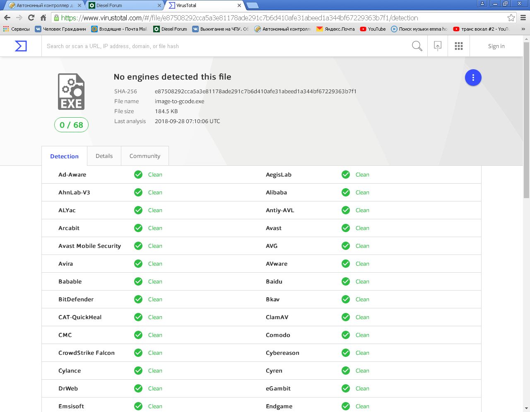This screenshot has height=412, width=530.
Task: Click the green check icon for ClamAV
Action: point(346,317)
